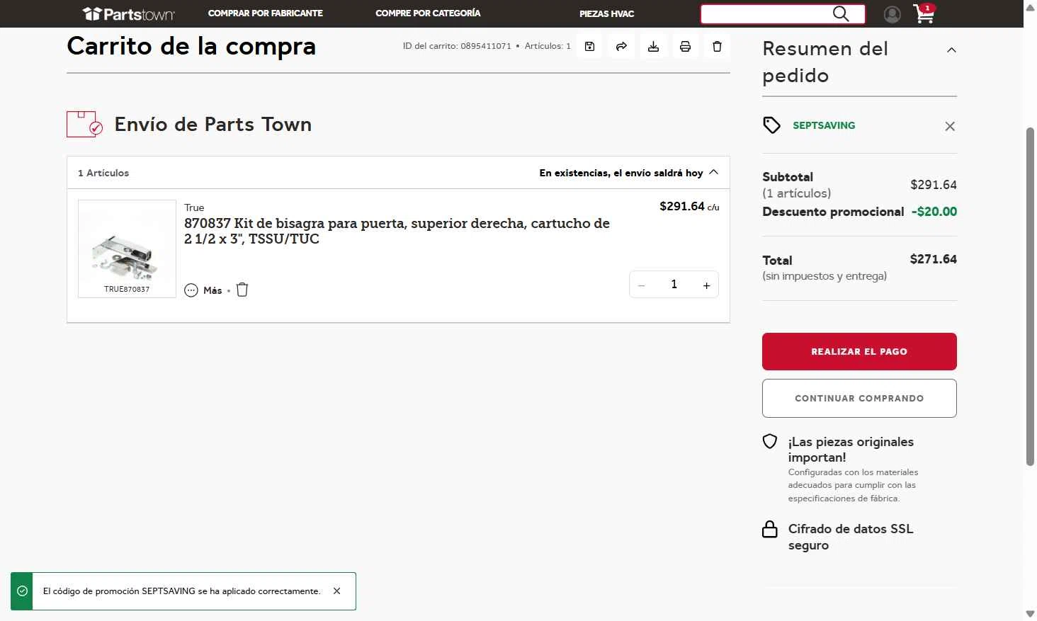
Task: Click the TRUE870837 part number label
Action: 127,289
